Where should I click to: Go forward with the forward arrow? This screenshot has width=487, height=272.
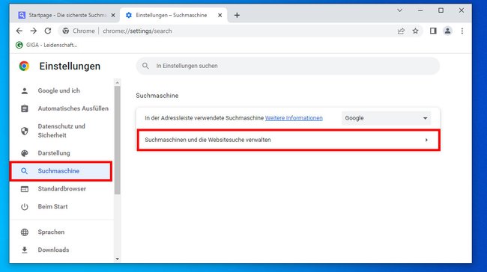tap(34, 31)
